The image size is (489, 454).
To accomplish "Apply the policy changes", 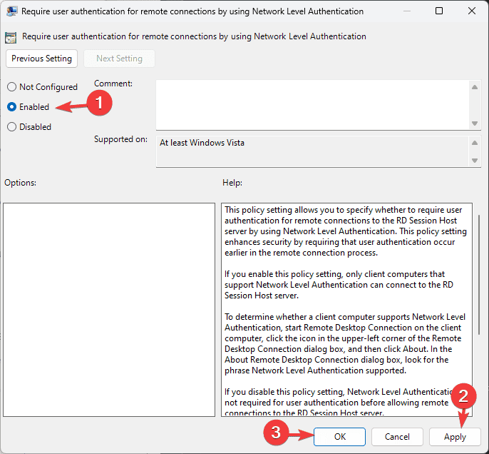I will pyautogui.click(x=455, y=437).
